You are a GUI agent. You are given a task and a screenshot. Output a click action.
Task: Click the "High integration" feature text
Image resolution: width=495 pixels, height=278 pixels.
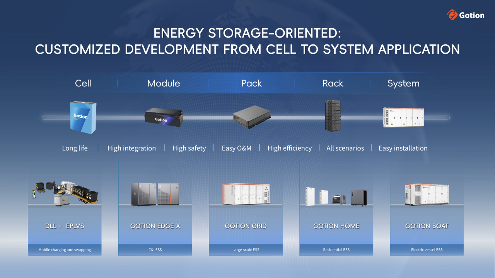(x=131, y=148)
